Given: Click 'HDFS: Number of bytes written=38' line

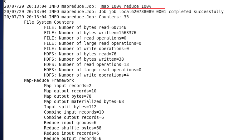Looking at the screenshot, I should 84,59.
